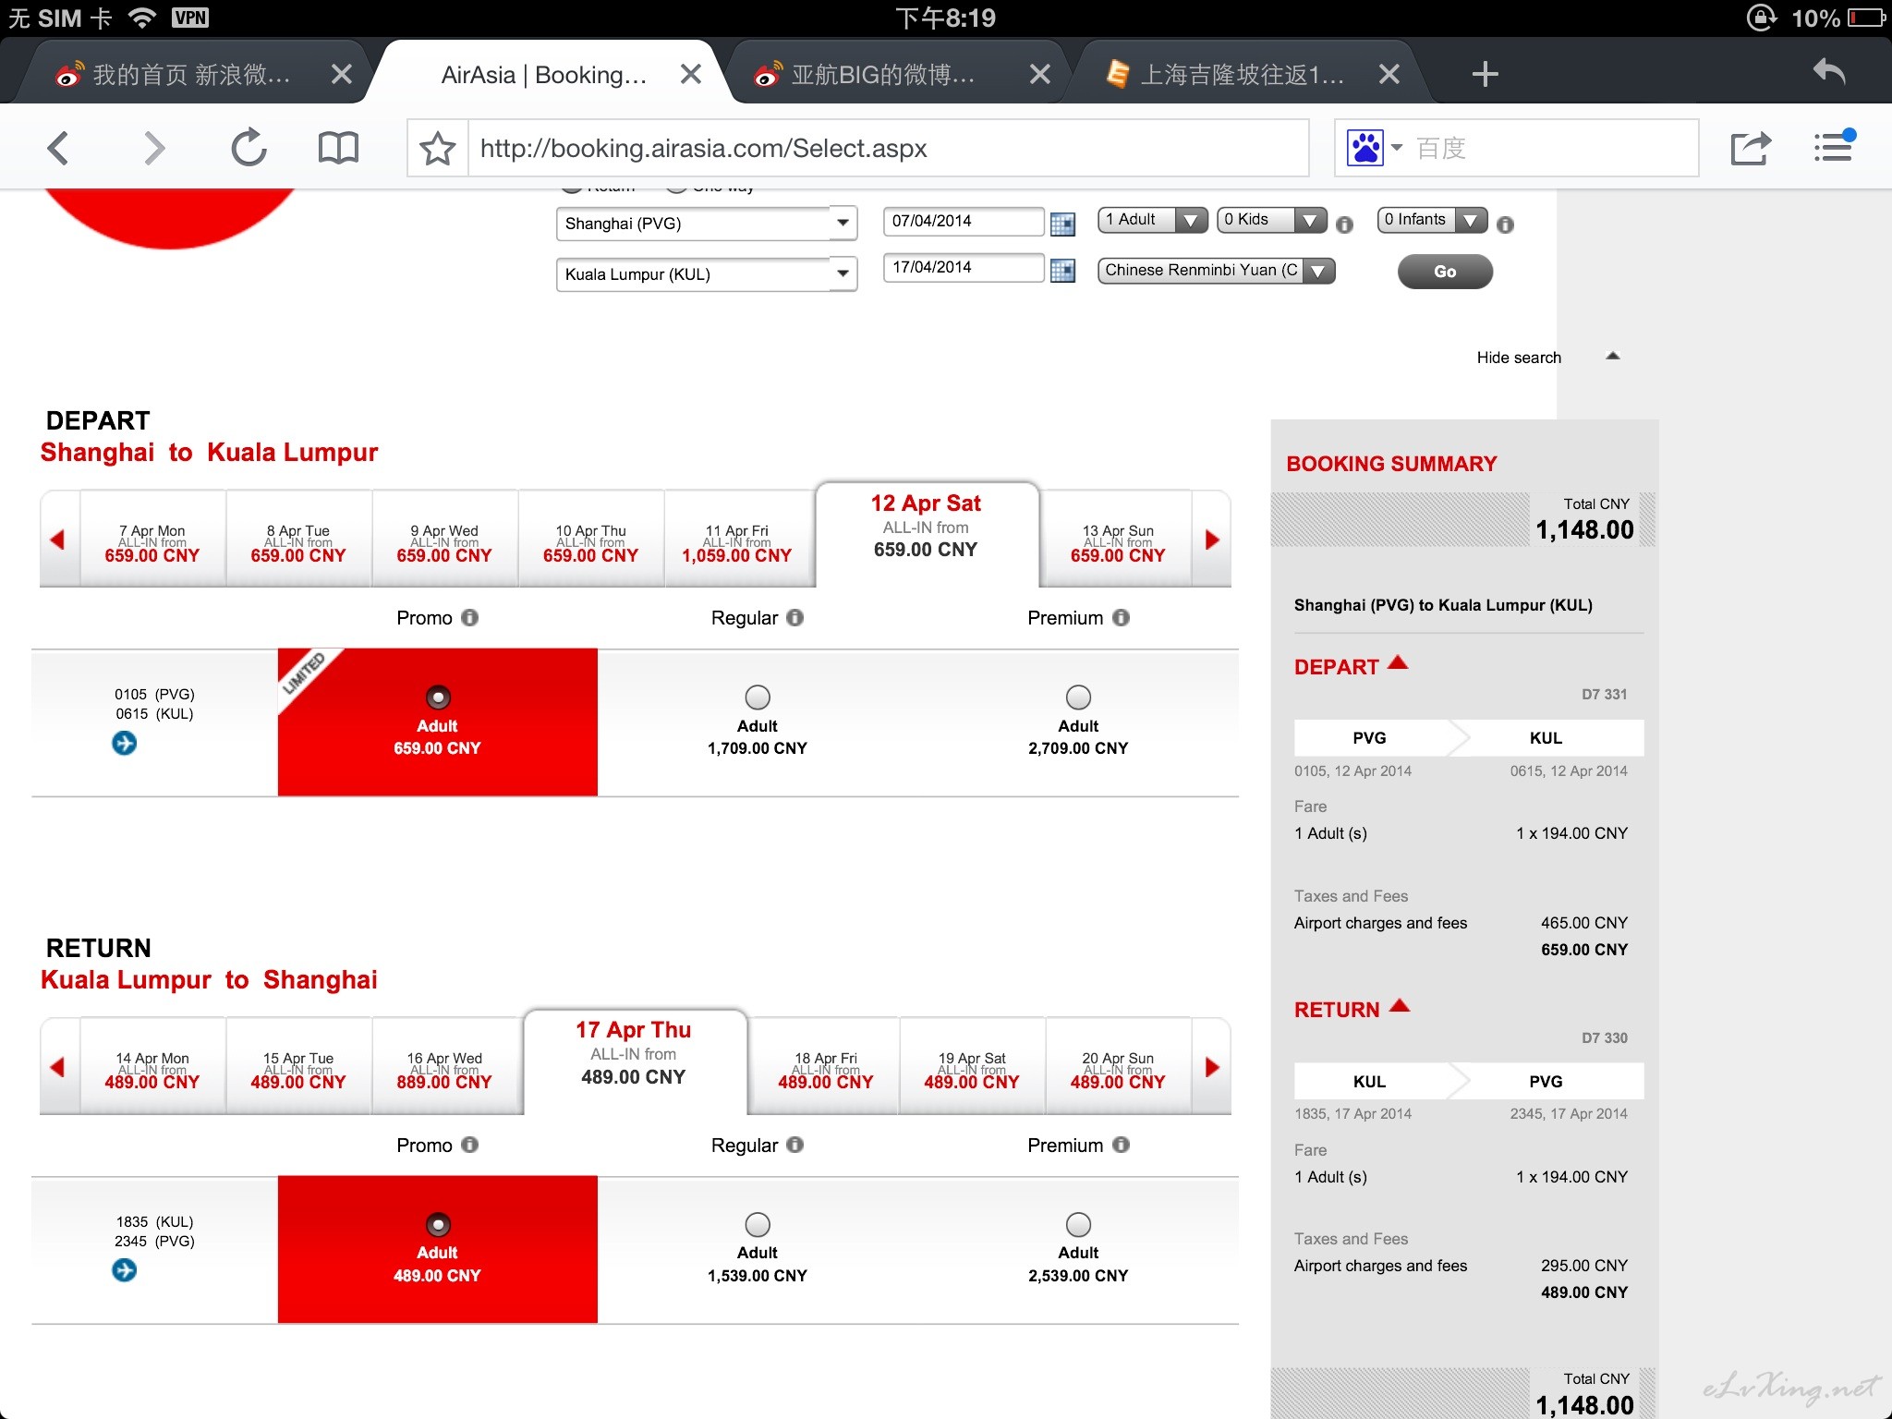
Task: Tap flight details icon for 0105 PVG flight
Action: (125, 743)
